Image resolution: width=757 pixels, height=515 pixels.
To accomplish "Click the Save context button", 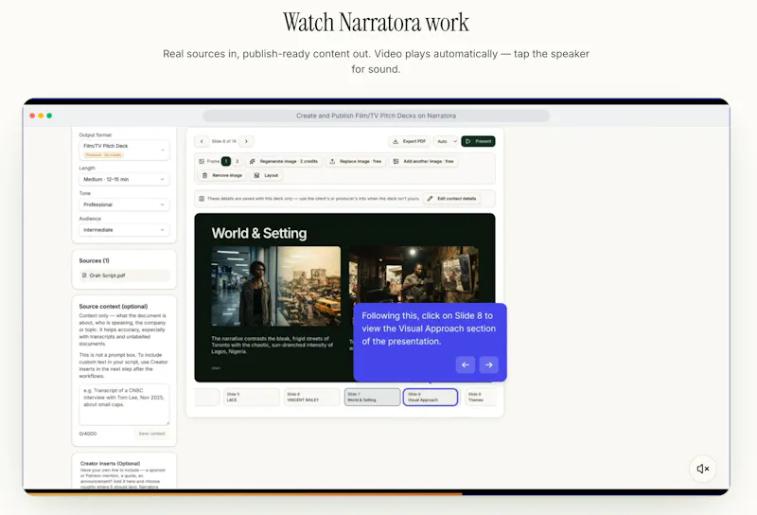I will (x=151, y=434).
